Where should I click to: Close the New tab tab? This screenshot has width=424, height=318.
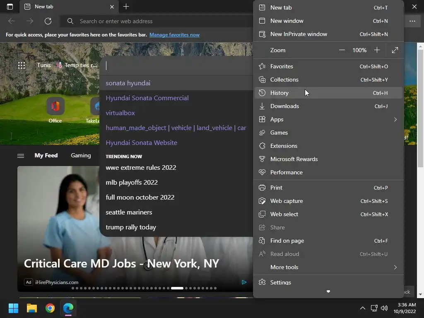tap(112, 7)
